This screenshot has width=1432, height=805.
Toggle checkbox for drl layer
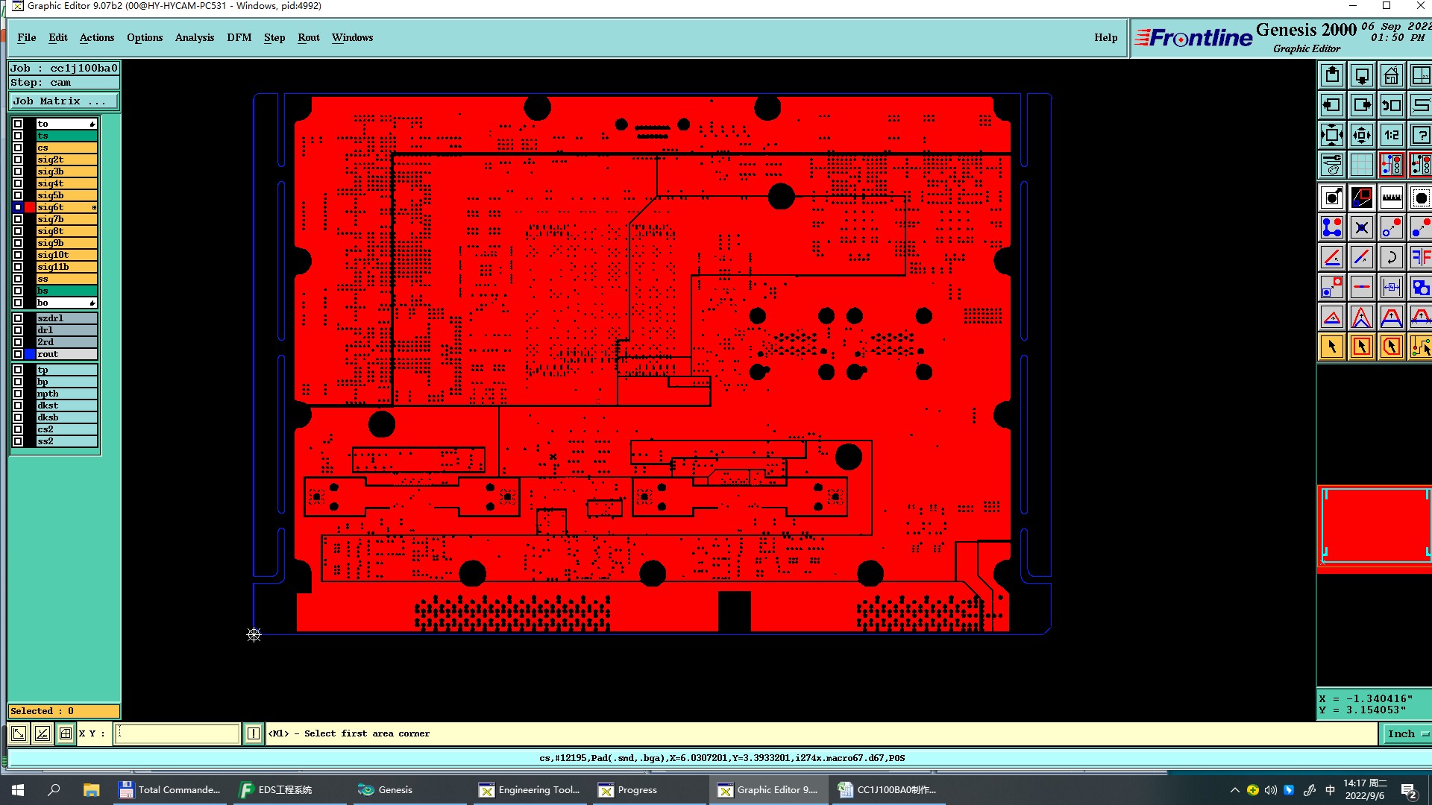[18, 330]
